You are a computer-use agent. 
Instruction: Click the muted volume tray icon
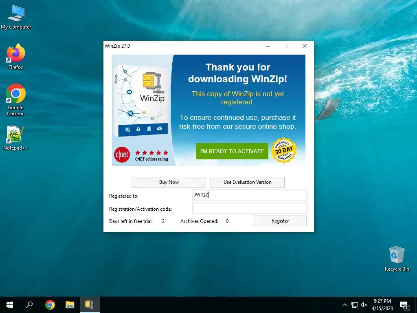[x=364, y=305]
